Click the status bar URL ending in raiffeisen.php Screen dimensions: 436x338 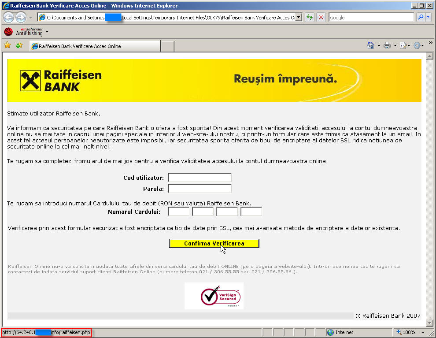[x=46, y=332]
